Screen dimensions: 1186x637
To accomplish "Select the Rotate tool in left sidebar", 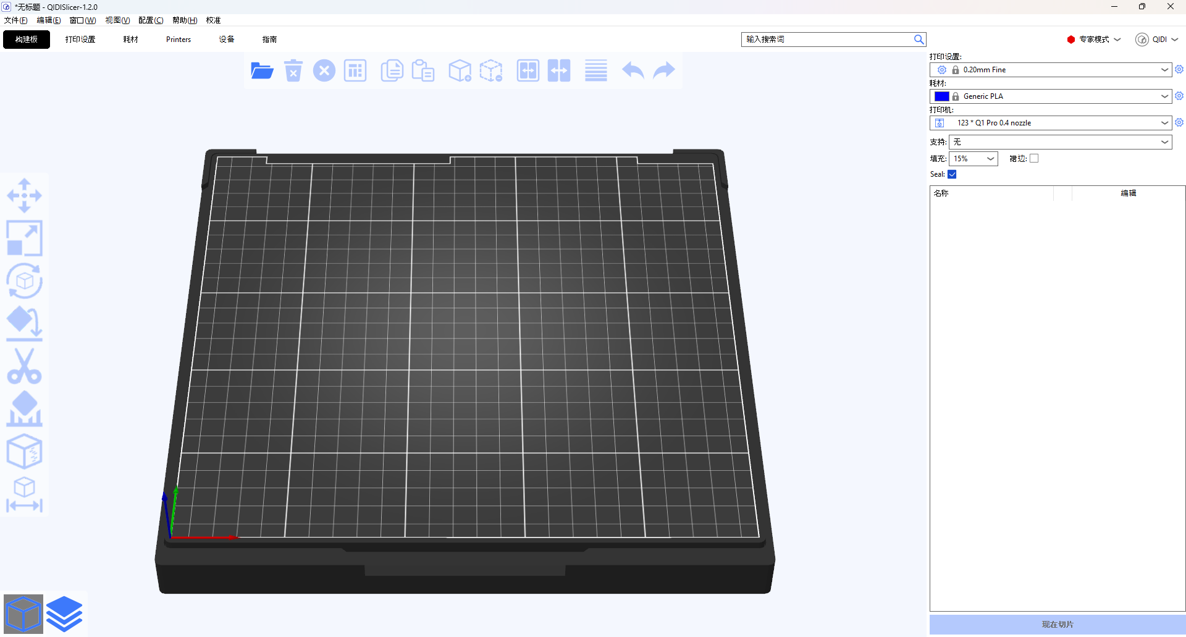I will click(24, 281).
